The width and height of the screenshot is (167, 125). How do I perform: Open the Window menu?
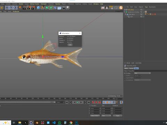[96, 4]
